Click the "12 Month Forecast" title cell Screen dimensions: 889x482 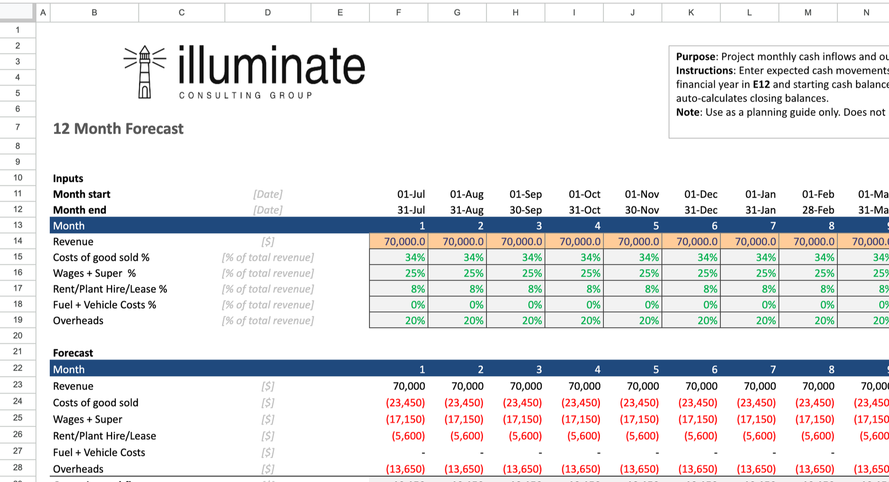click(118, 129)
